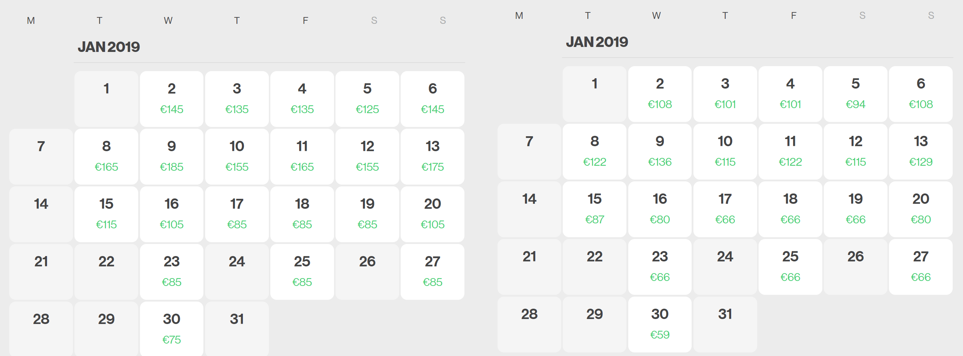Pick January 30 for €59

[x=660, y=324]
